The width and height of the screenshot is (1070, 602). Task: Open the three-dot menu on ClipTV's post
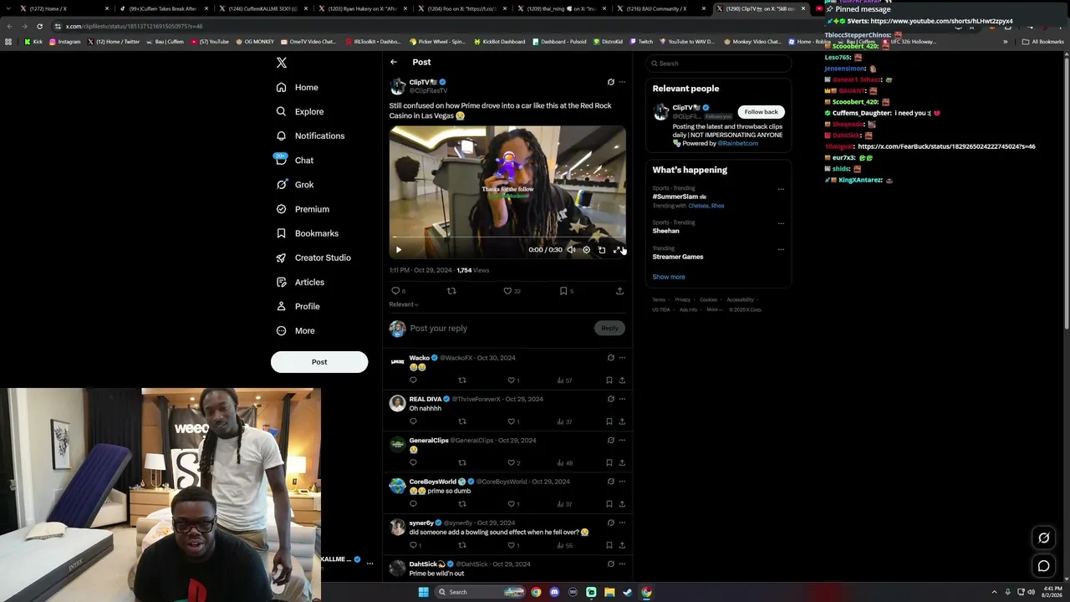click(622, 82)
